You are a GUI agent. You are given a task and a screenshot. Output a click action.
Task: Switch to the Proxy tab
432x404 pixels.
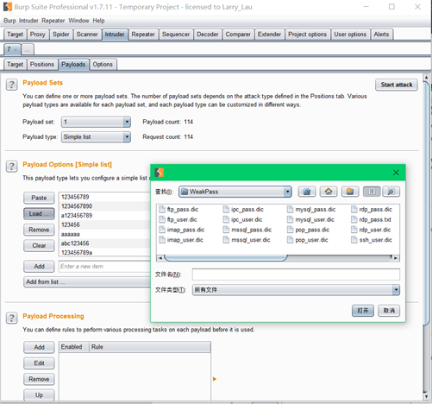pos(38,35)
